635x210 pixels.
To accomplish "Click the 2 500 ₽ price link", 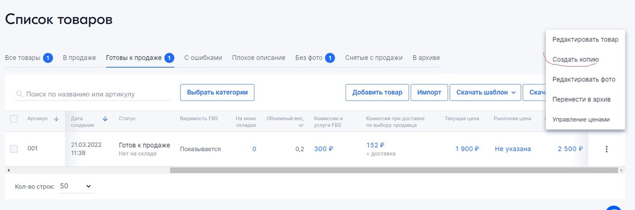I will [570, 149].
